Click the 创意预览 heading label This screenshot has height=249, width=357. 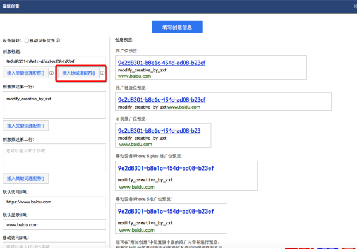124,40
